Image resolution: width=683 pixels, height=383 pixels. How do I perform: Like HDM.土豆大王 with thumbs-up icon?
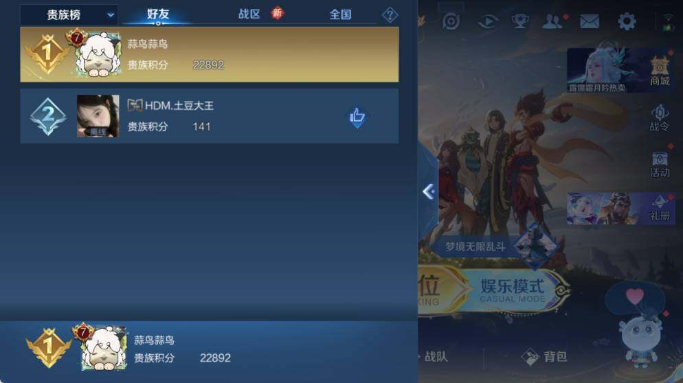coord(357,117)
